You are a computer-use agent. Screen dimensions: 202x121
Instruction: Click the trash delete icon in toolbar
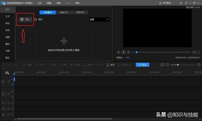coord(16,65)
